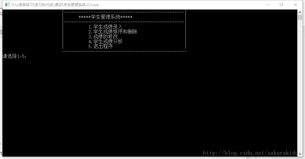Click the blog.csdn.net watermark link
Viewport: 305px width, 159px height.
(250, 153)
